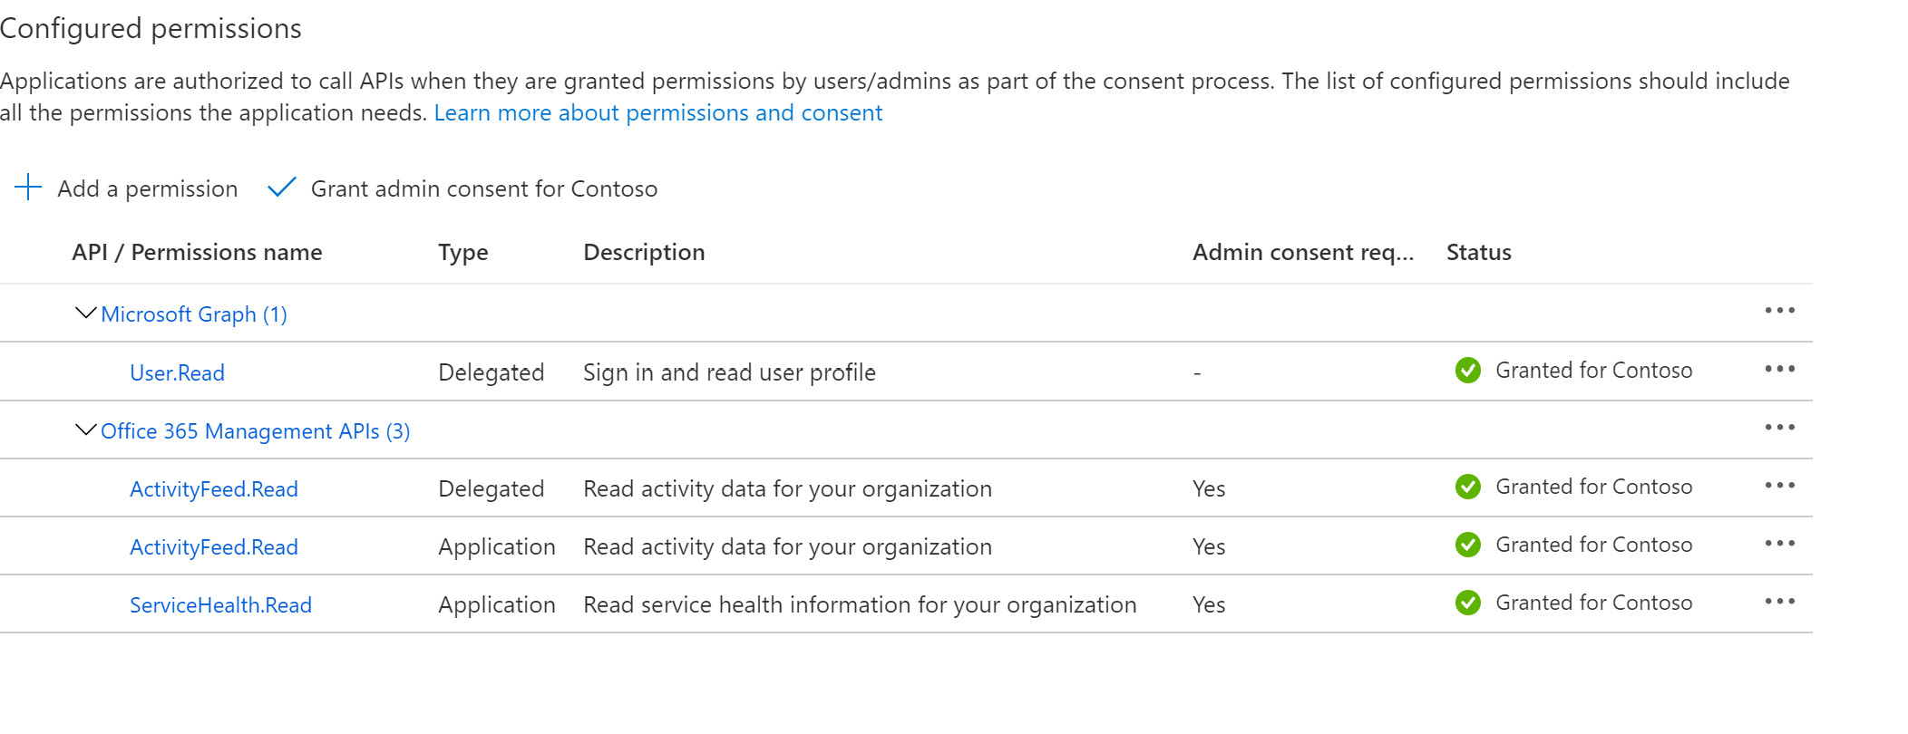The image size is (1908, 734).
Task: Open Learn more about permissions and consent
Action: 657,113
